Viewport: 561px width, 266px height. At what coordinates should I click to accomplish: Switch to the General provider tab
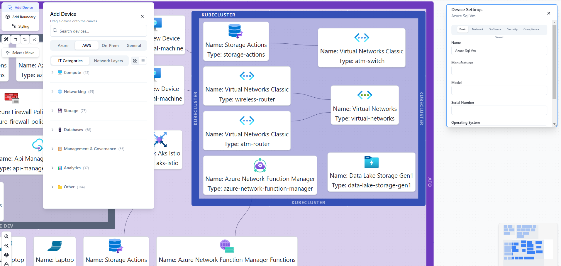(134, 45)
